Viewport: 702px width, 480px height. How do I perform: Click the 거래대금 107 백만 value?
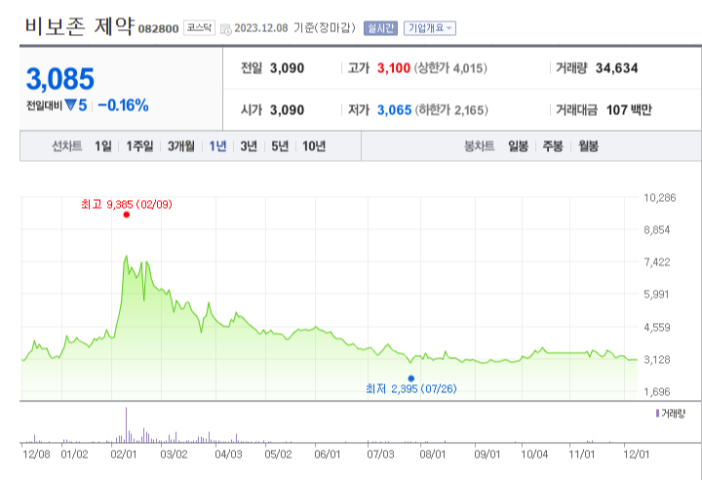[629, 110]
